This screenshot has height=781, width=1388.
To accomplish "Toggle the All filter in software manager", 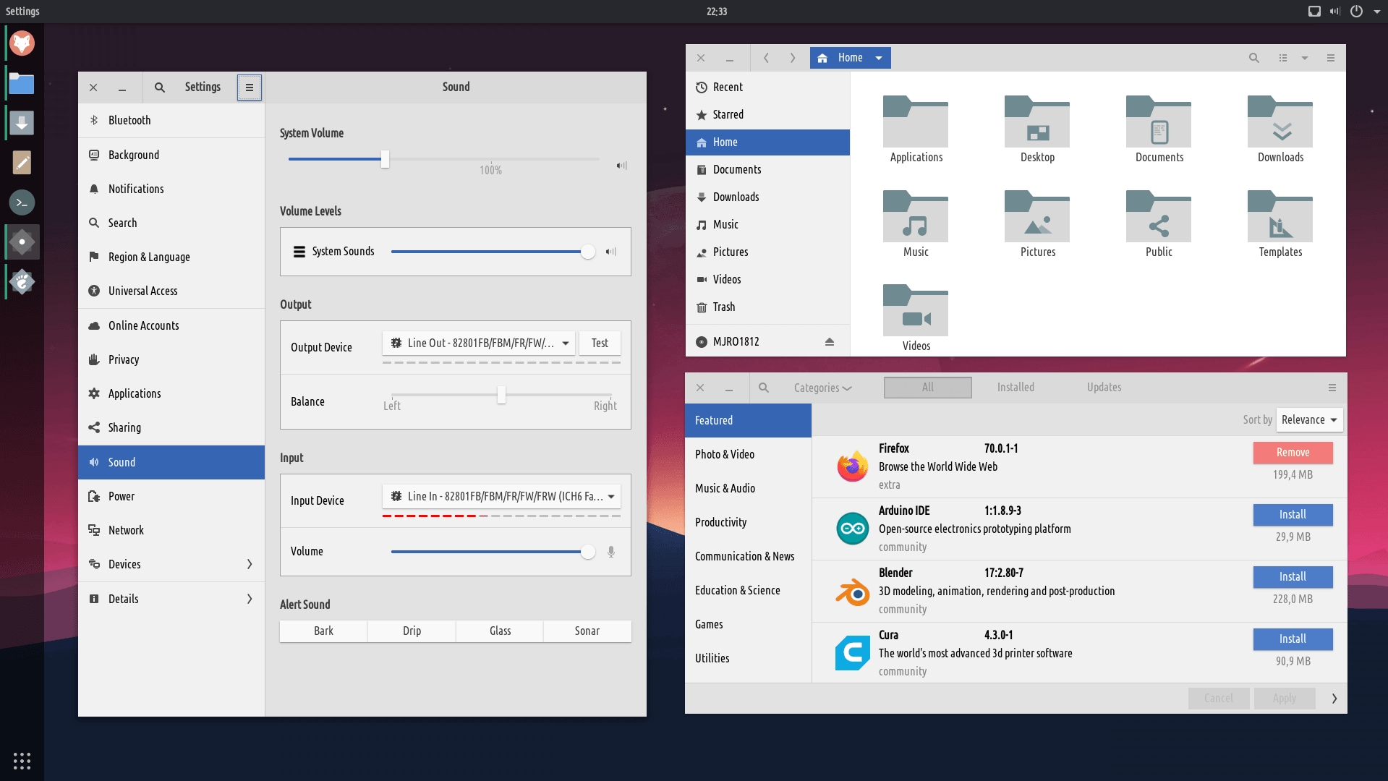I will (927, 388).
